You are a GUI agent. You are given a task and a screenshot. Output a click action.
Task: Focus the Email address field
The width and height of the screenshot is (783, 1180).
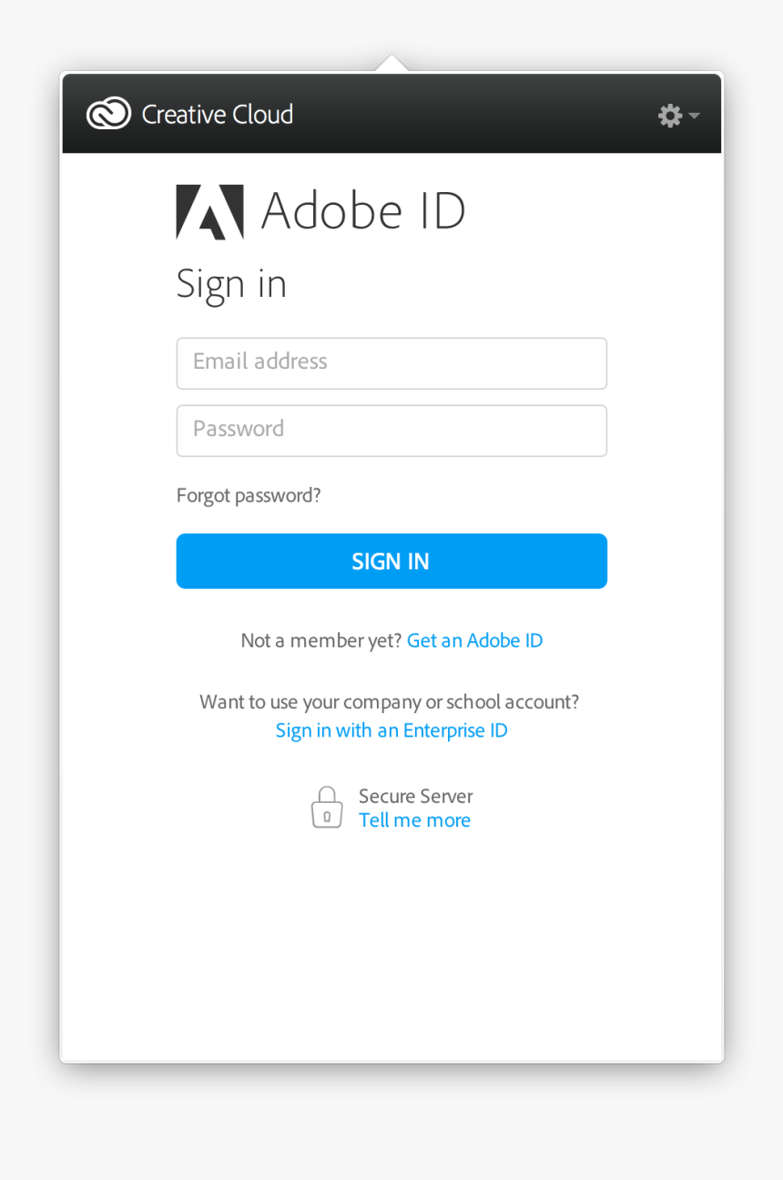391,362
